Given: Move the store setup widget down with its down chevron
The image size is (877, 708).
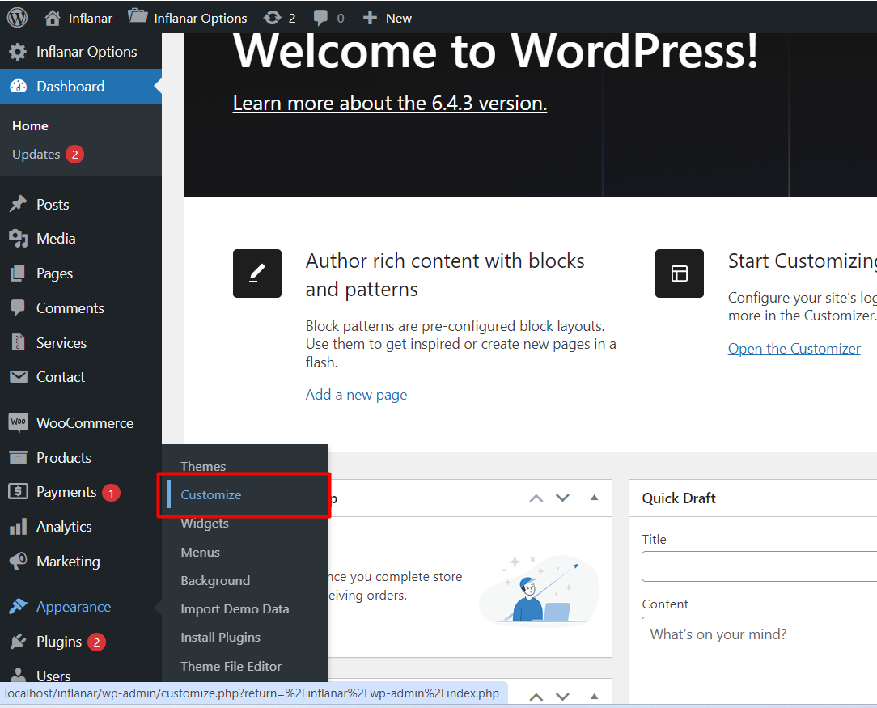Looking at the screenshot, I should 562,498.
